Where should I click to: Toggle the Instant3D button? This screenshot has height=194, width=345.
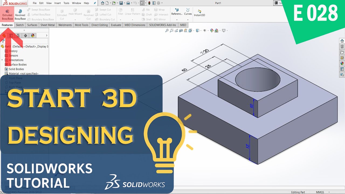[x=199, y=13]
